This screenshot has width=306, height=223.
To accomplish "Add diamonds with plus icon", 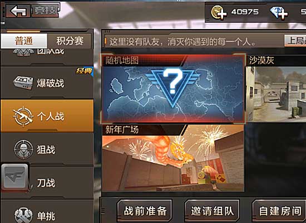I will (x=279, y=13).
